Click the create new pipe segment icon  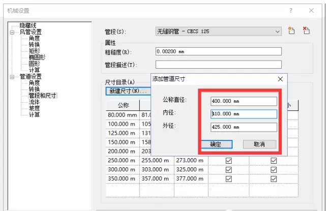pos(292,31)
